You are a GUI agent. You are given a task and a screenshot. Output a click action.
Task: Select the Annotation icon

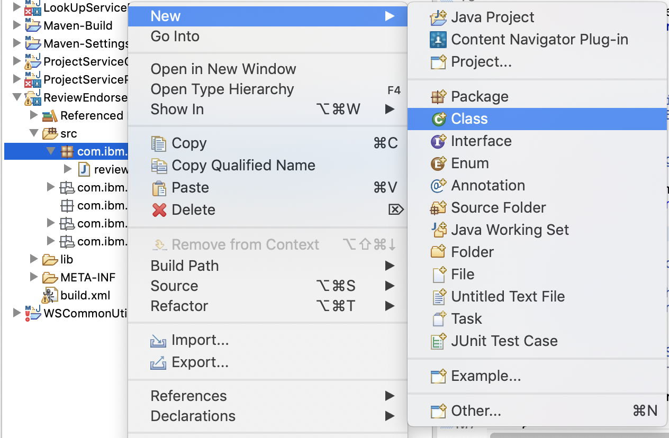pos(438,185)
